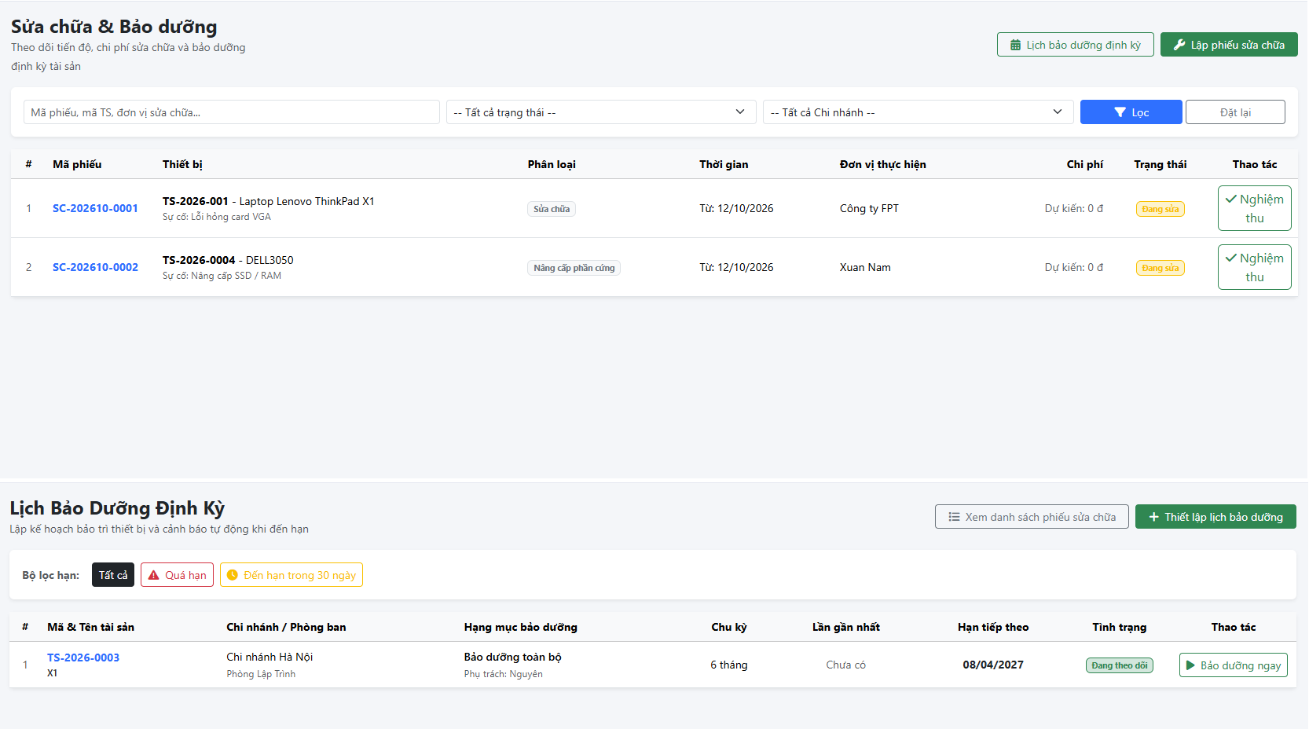
Task: Focus the Mã phiếu search input field
Action: click(232, 112)
